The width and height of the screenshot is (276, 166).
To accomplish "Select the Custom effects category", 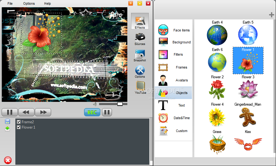I will [x=173, y=131].
